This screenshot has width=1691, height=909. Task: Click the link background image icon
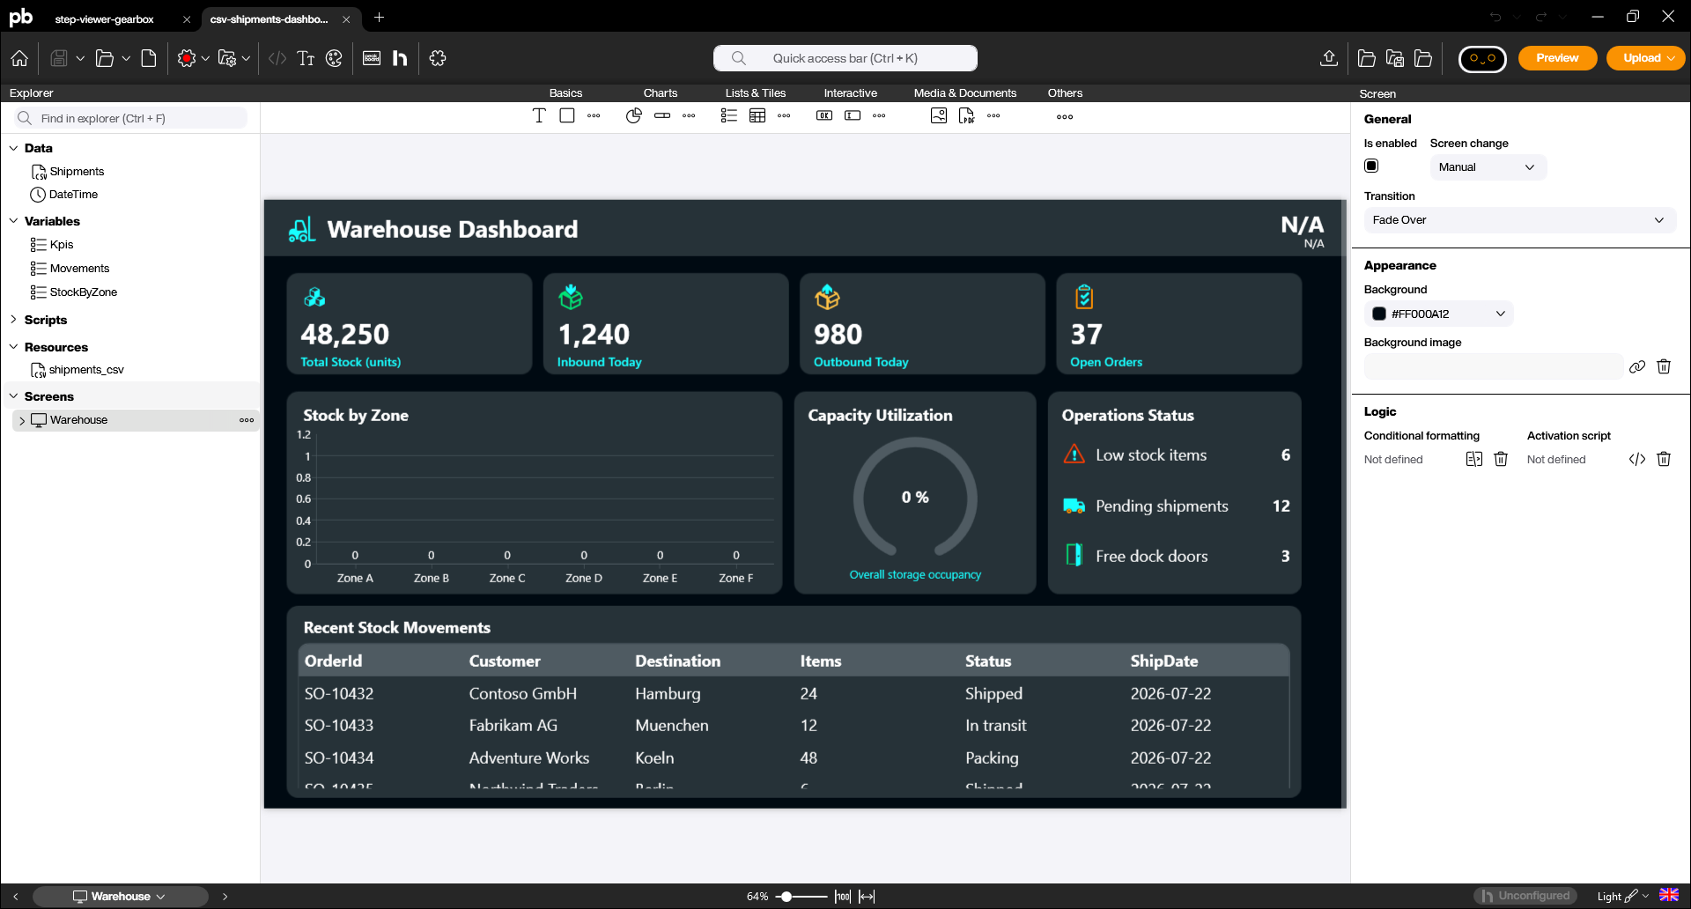tap(1637, 366)
